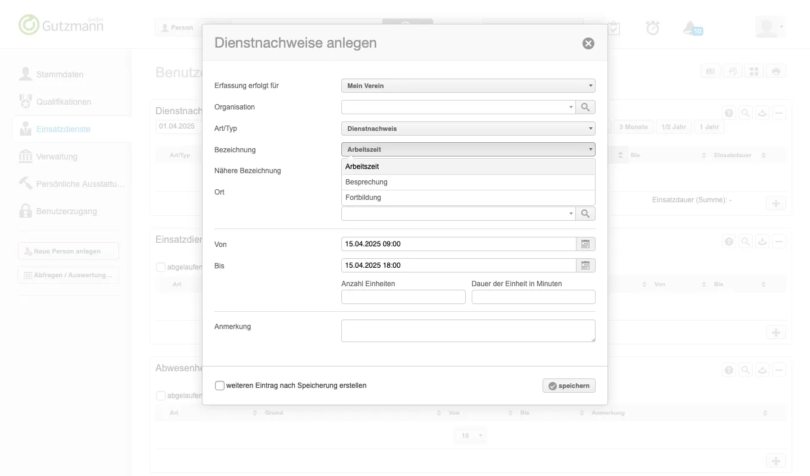The width and height of the screenshot is (810, 476).
Task: Focus the Bis date field
Action: tap(459, 265)
